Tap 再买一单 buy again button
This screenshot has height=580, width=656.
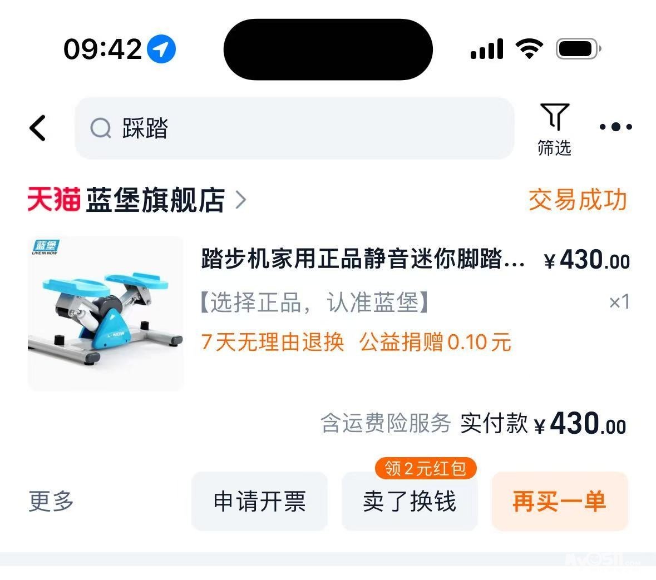coord(560,501)
